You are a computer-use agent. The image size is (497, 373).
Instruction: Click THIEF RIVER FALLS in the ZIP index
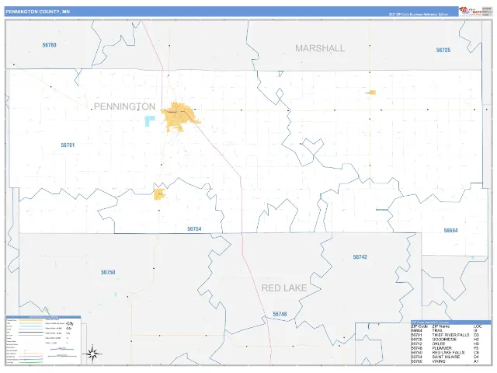coord(450,335)
